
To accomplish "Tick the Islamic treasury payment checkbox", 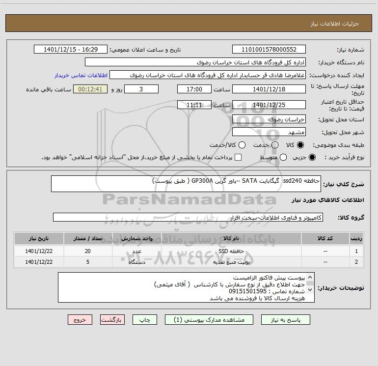I will [238, 157].
